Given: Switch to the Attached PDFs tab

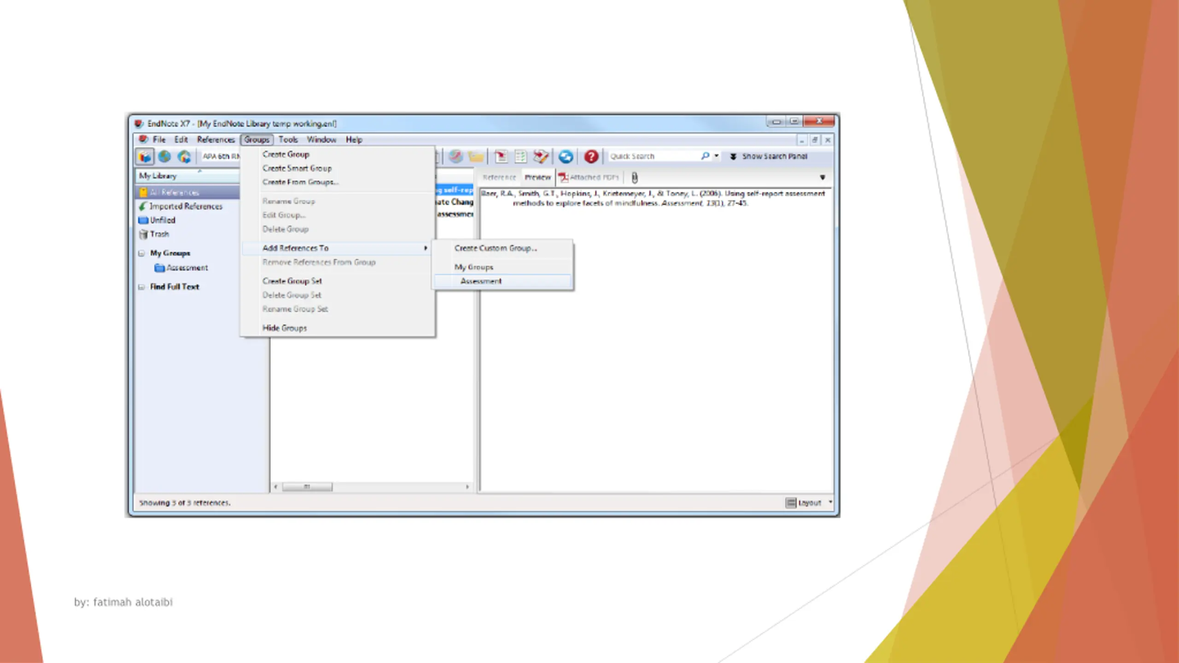Looking at the screenshot, I should 589,177.
